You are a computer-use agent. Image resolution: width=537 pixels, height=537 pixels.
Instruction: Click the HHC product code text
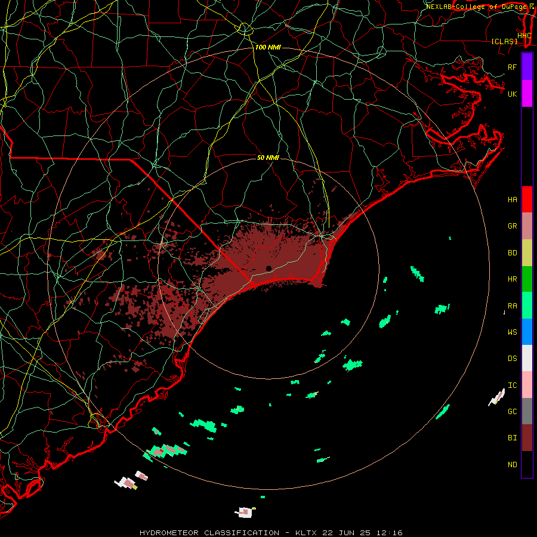tap(524, 36)
